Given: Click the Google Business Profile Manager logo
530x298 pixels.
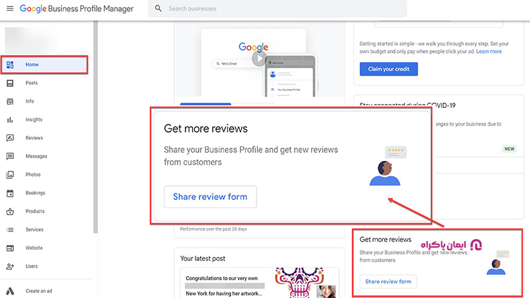Looking at the screenshot, I should coord(77,9).
